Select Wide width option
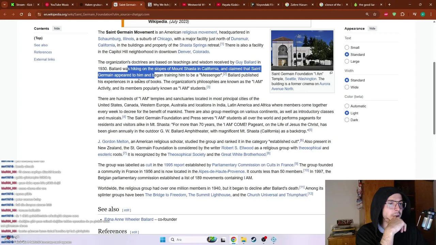This screenshot has height=245, width=436. point(347,87)
